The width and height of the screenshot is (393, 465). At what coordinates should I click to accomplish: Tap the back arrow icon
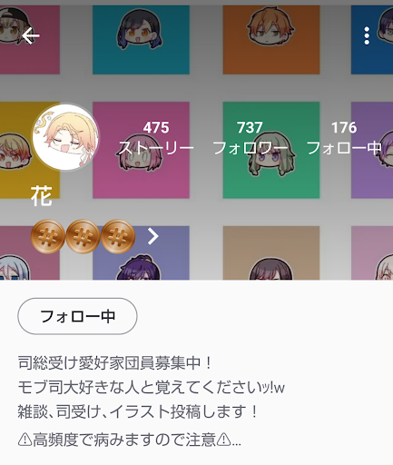click(x=31, y=35)
